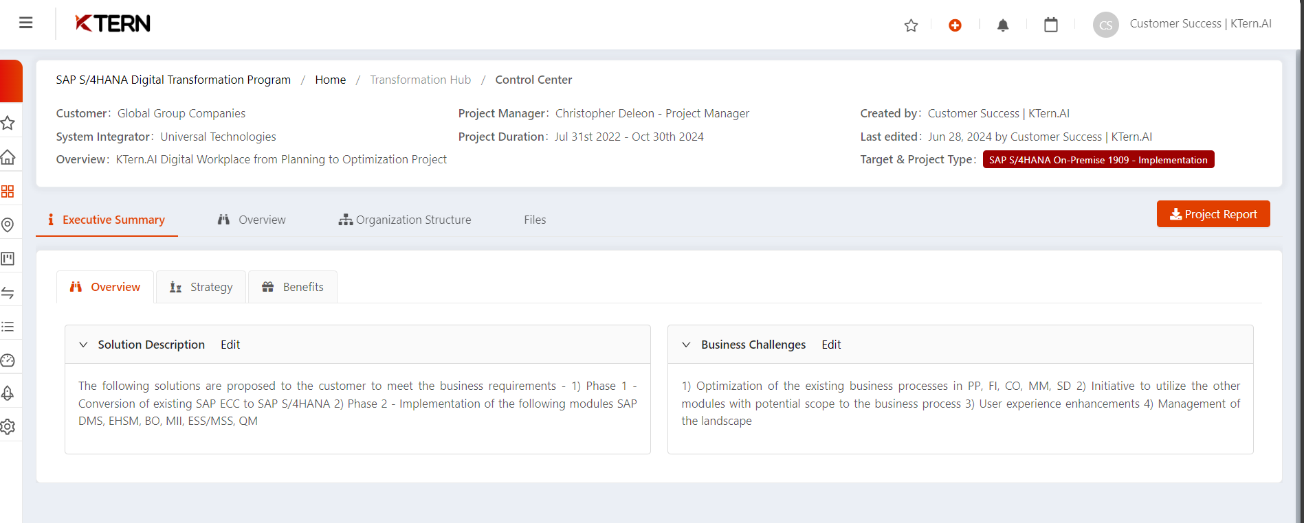Open the gauge speedometer sidebar icon
This screenshot has height=523, width=1304.
click(8, 360)
